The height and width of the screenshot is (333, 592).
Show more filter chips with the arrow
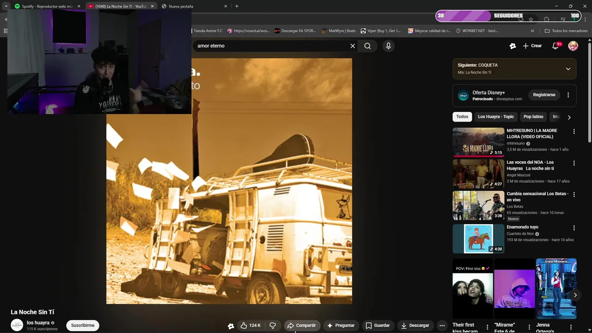569,117
